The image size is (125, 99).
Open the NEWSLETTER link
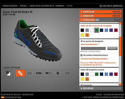[x=28, y=95]
